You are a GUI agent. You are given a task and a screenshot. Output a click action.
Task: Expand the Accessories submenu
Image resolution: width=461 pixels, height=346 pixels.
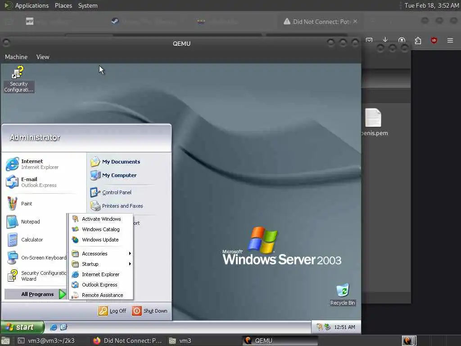click(101, 254)
